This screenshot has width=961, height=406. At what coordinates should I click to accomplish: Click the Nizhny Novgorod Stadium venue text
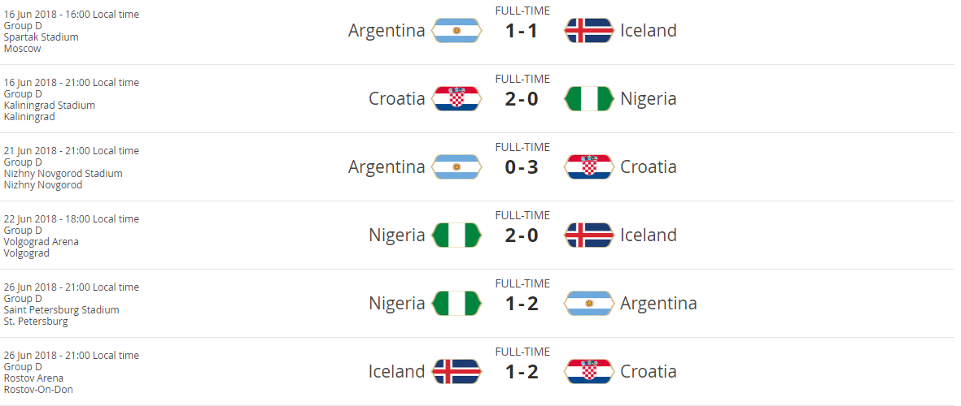(63, 174)
